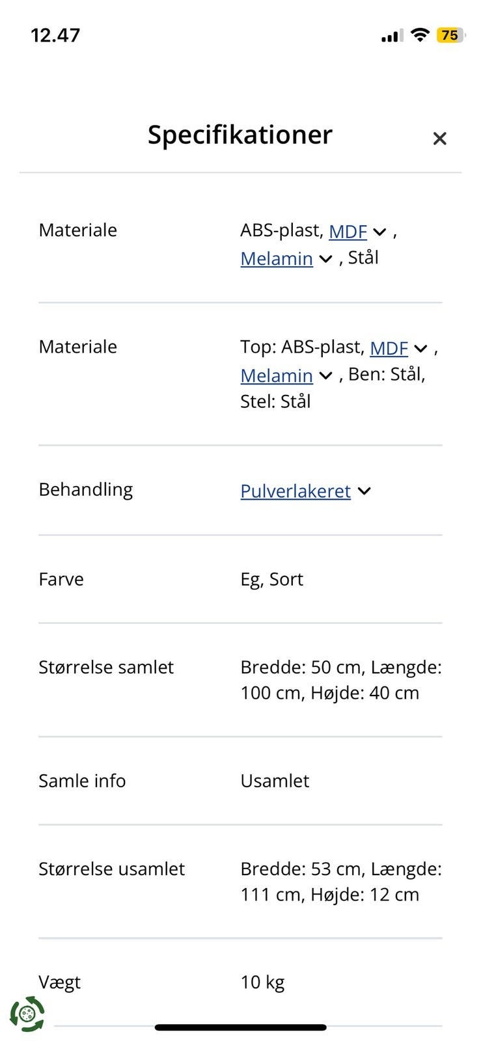Viewport: 481px width, 1041px height.
Task: Expand the chevron beside MDF after 'Top: ABS-plast'
Action: 421,349
